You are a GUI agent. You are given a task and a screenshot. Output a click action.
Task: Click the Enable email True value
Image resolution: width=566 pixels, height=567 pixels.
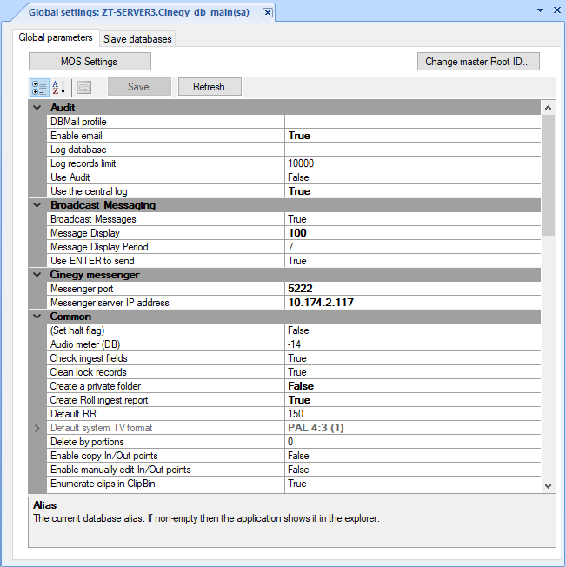299,136
